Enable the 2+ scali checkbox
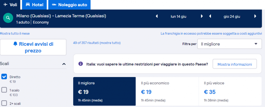 pyautogui.click(x=4, y=103)
